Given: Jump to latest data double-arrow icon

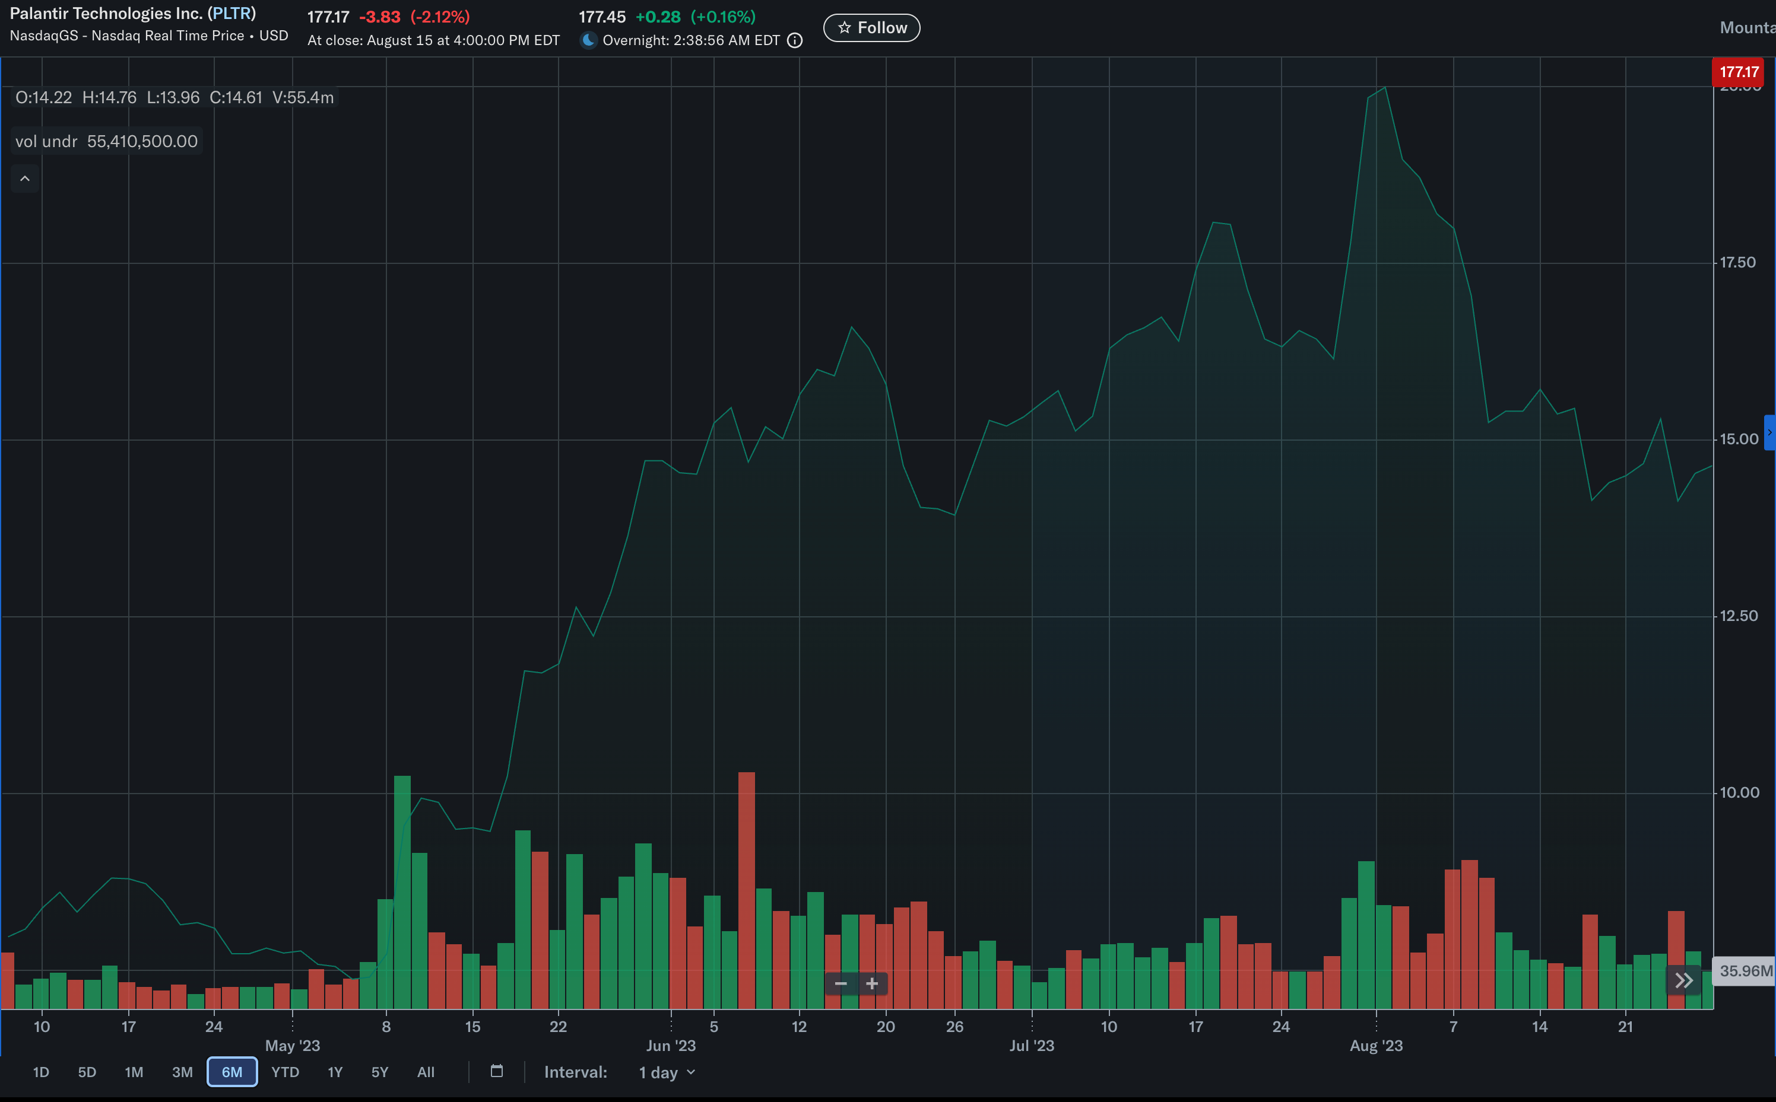Looking at the screenshot, I should click(x=1683, y=980).
